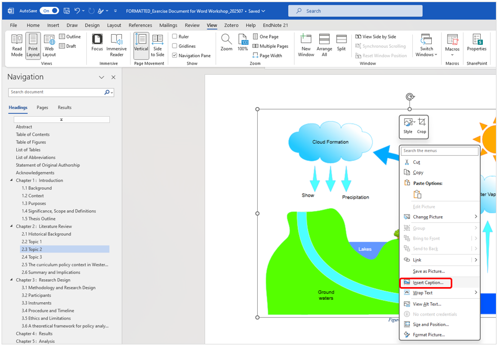Click the Crop tool above picture

[x=422, y=126]
